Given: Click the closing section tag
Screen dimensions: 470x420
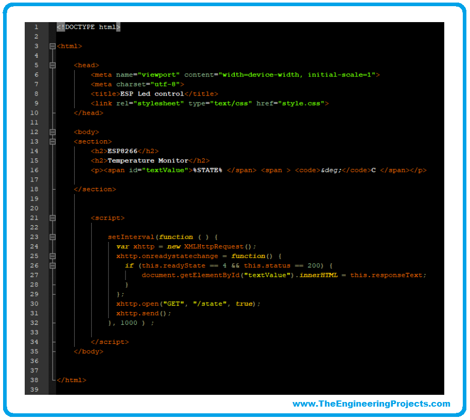Looking at the screenshot, I should [x=95, y=190].
